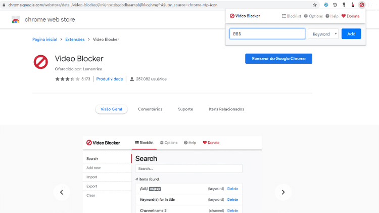
Task: Open the Produtividade category link
Action: (x=110, y=79)
